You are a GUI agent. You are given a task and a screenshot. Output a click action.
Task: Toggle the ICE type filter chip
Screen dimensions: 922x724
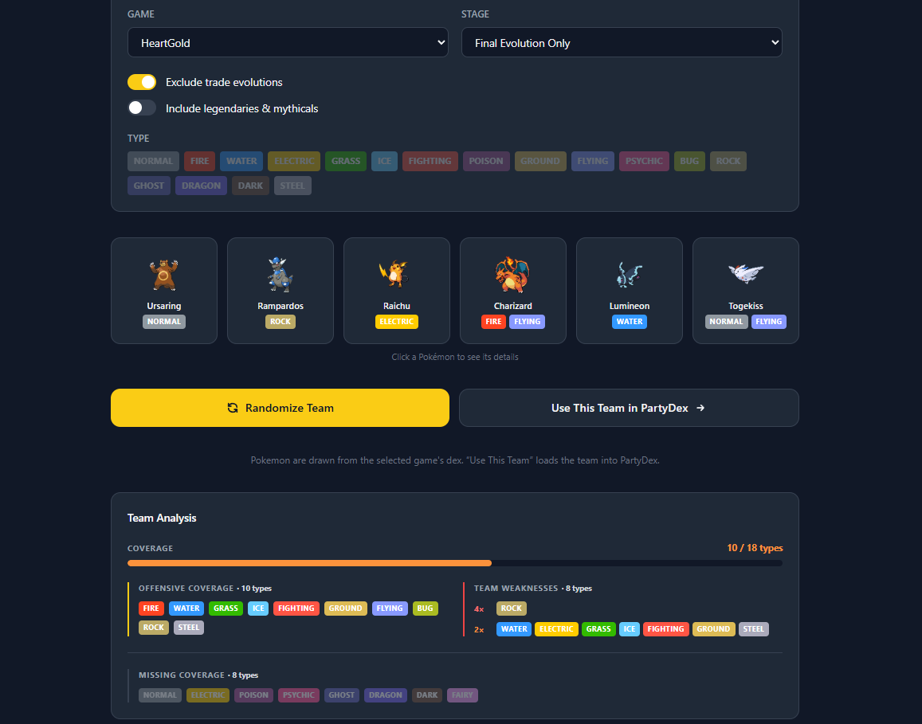point(385,161)
